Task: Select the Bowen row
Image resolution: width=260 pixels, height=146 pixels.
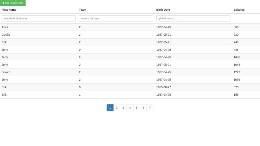Action: click(x=130, y=72)
